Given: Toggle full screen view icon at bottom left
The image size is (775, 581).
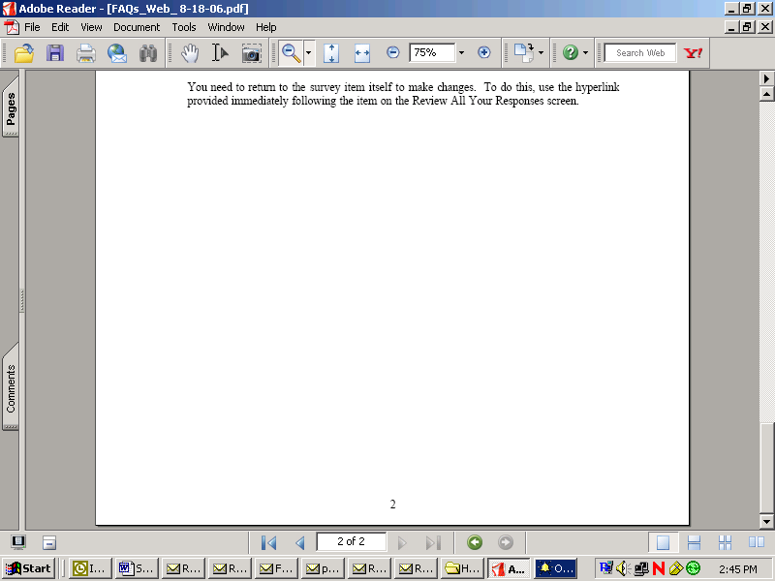Looking at the screenshot, I should click(18, 542).
